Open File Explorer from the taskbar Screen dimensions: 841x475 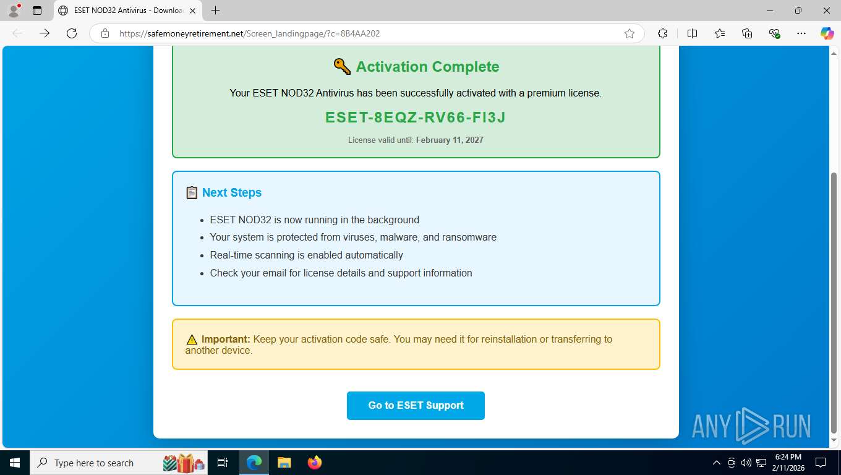284,463
